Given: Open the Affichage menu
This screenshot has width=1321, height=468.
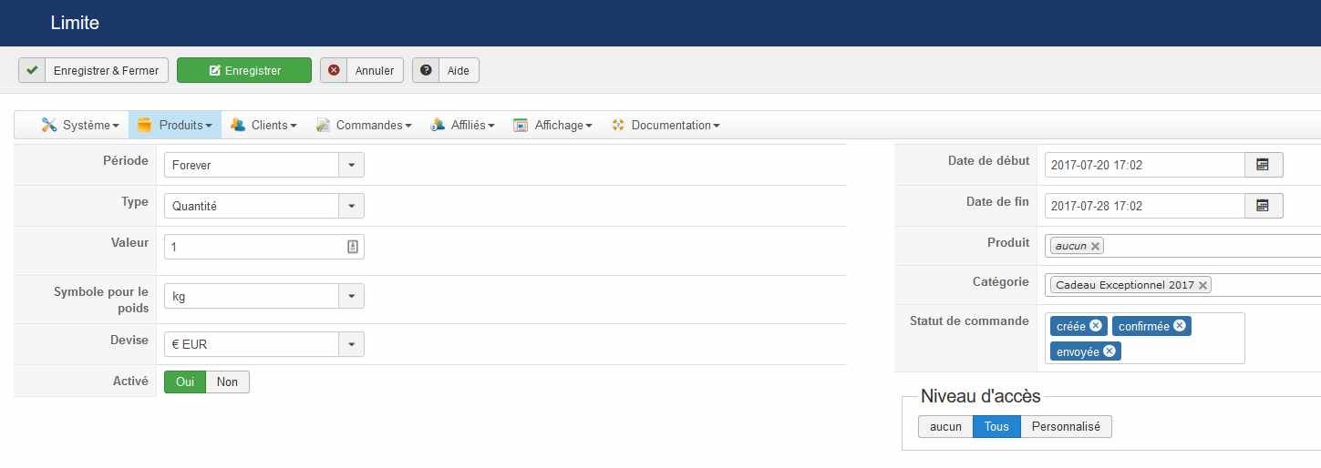Looking at the screenshot, I should (552, 125).
